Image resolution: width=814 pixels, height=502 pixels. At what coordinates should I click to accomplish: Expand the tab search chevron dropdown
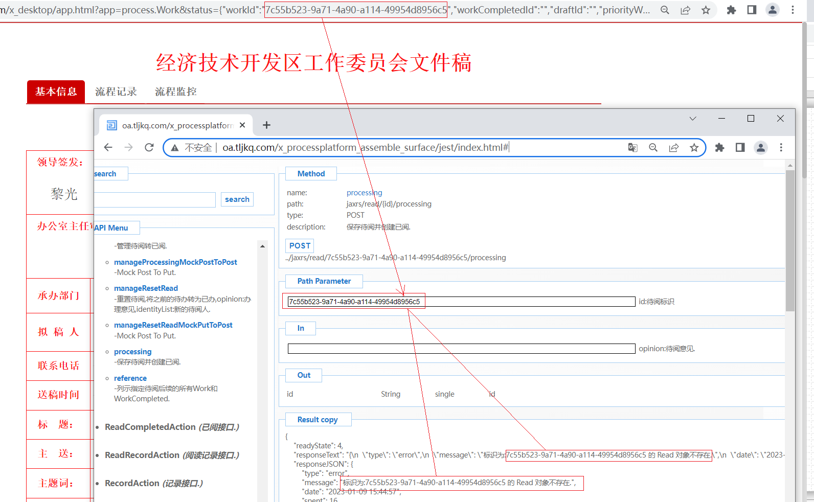tap(693, 119)
